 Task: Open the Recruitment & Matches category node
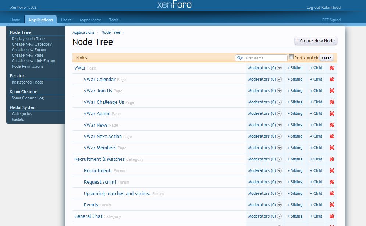tap(99, 159)
